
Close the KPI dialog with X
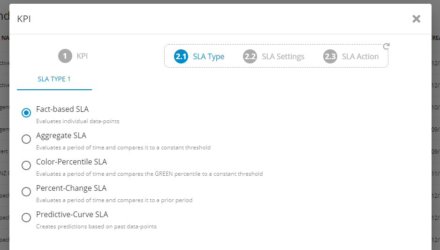pos(416,19)
